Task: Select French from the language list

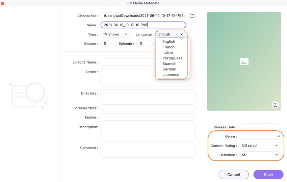Action: [168, 47]
